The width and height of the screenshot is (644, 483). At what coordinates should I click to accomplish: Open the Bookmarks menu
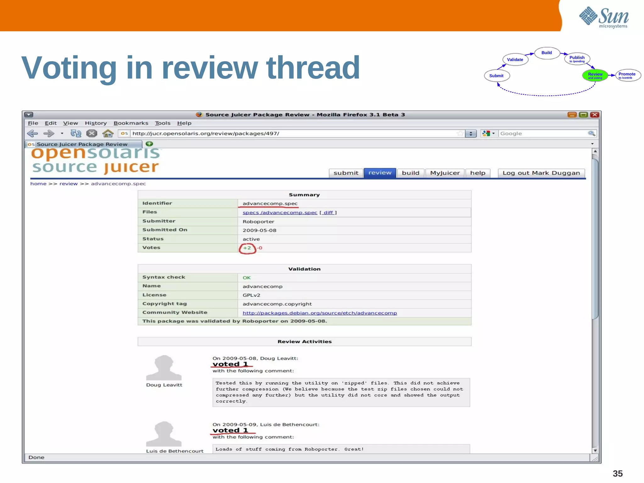coord(131,123)
